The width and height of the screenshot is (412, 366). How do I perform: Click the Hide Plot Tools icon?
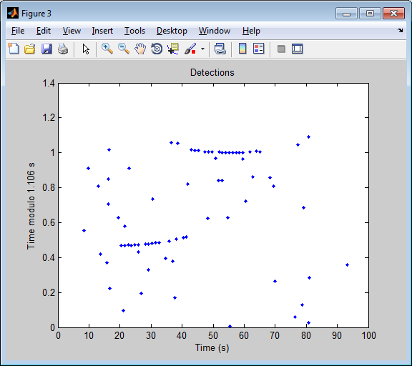281,49
